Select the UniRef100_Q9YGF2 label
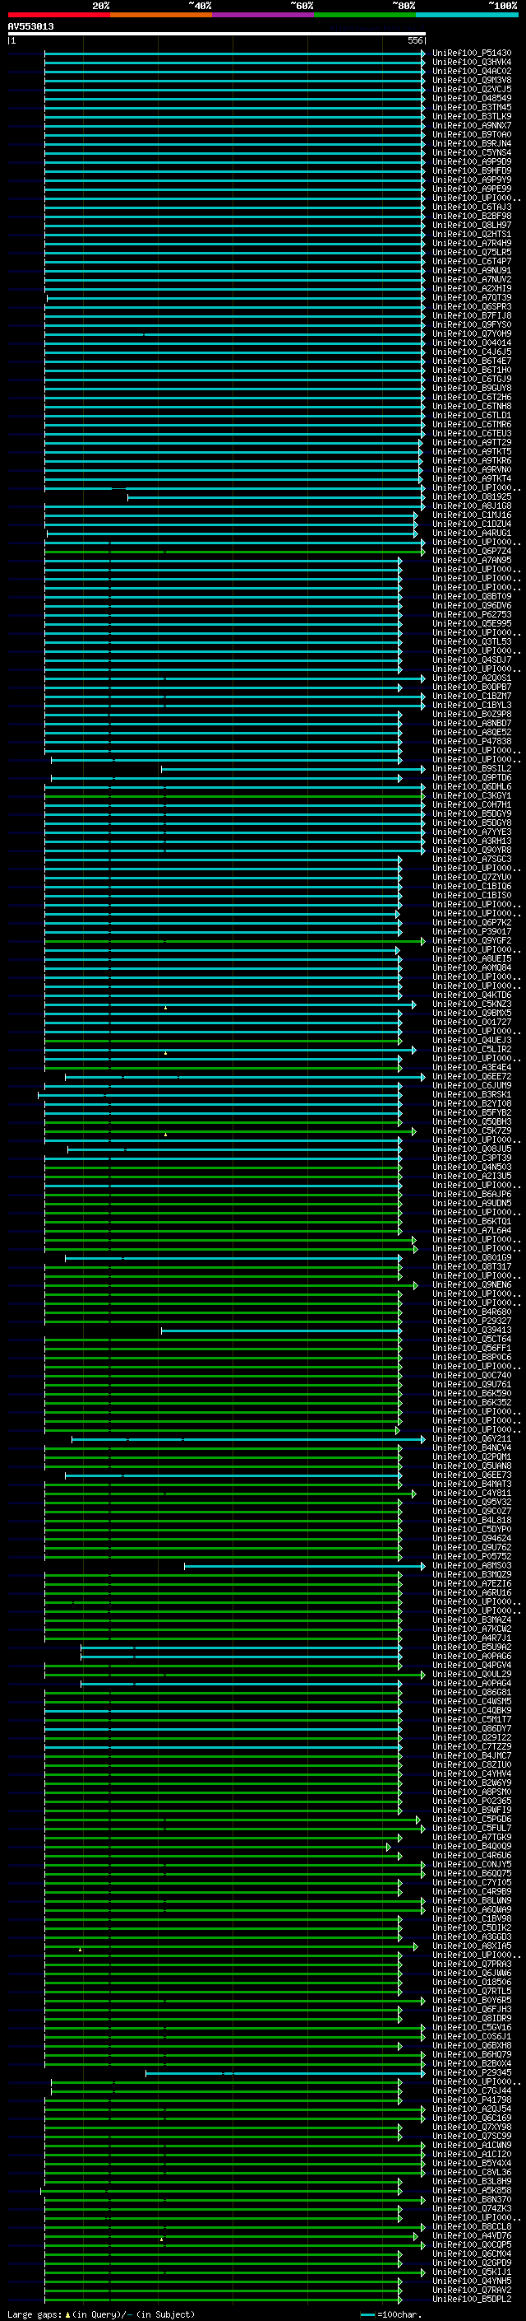The width and height of the screenshot is (526, 2321). click(472, 940)
